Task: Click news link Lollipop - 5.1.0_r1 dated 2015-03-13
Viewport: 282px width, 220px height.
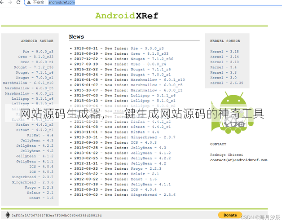Action: (153, 101)
